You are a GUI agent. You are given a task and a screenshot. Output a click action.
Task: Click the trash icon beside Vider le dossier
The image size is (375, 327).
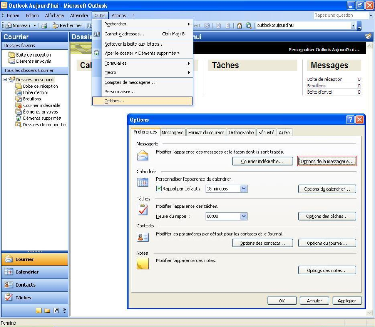(97, 53)
